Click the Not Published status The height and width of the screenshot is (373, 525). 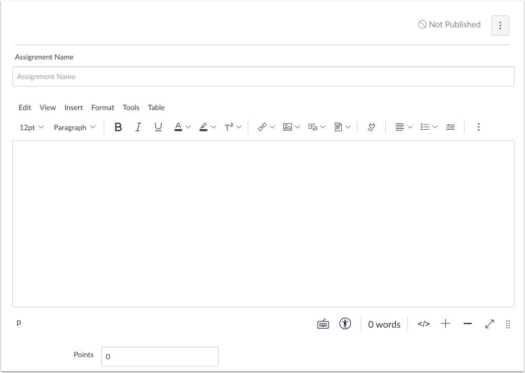pos(449,25)
